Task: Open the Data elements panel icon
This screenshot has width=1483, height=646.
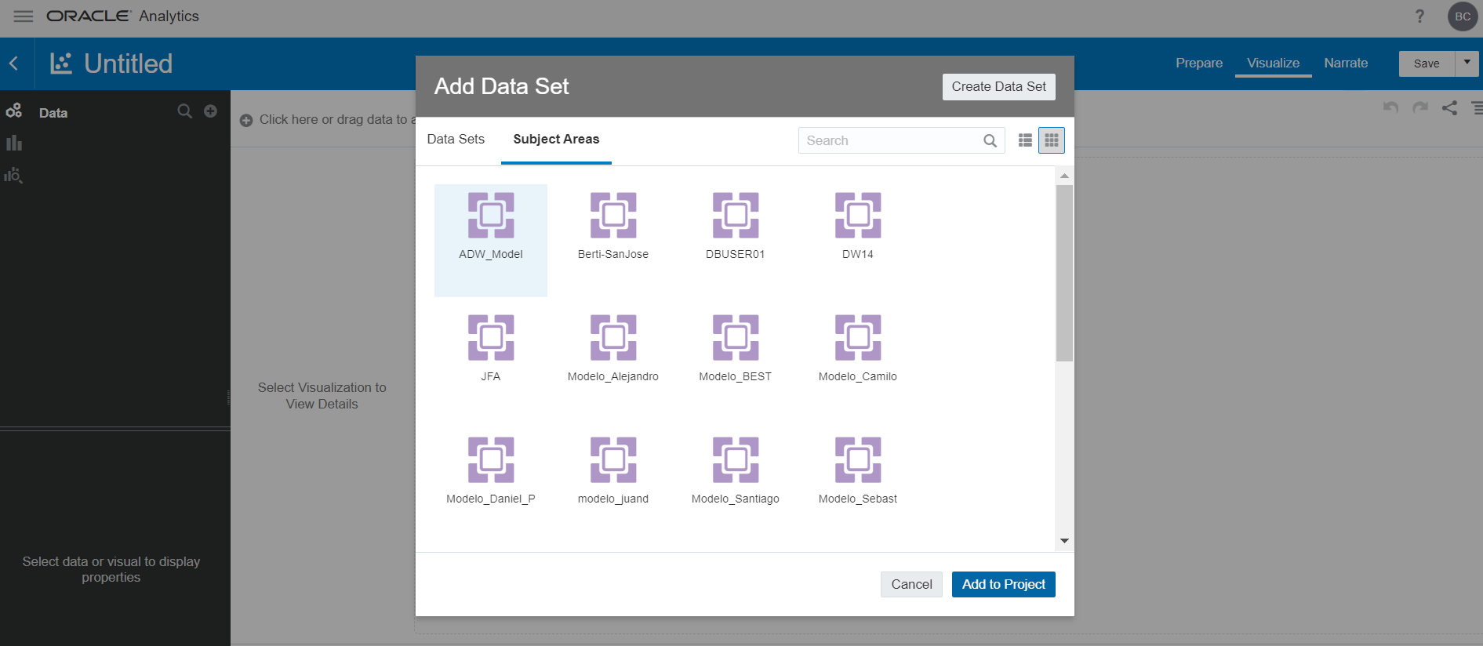Action: pos(14,111)
